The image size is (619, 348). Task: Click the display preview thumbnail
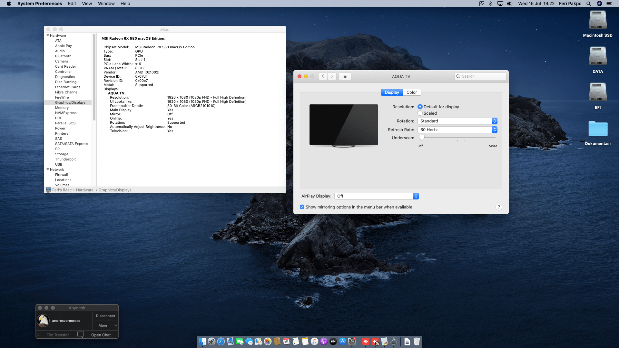point(344,126)
